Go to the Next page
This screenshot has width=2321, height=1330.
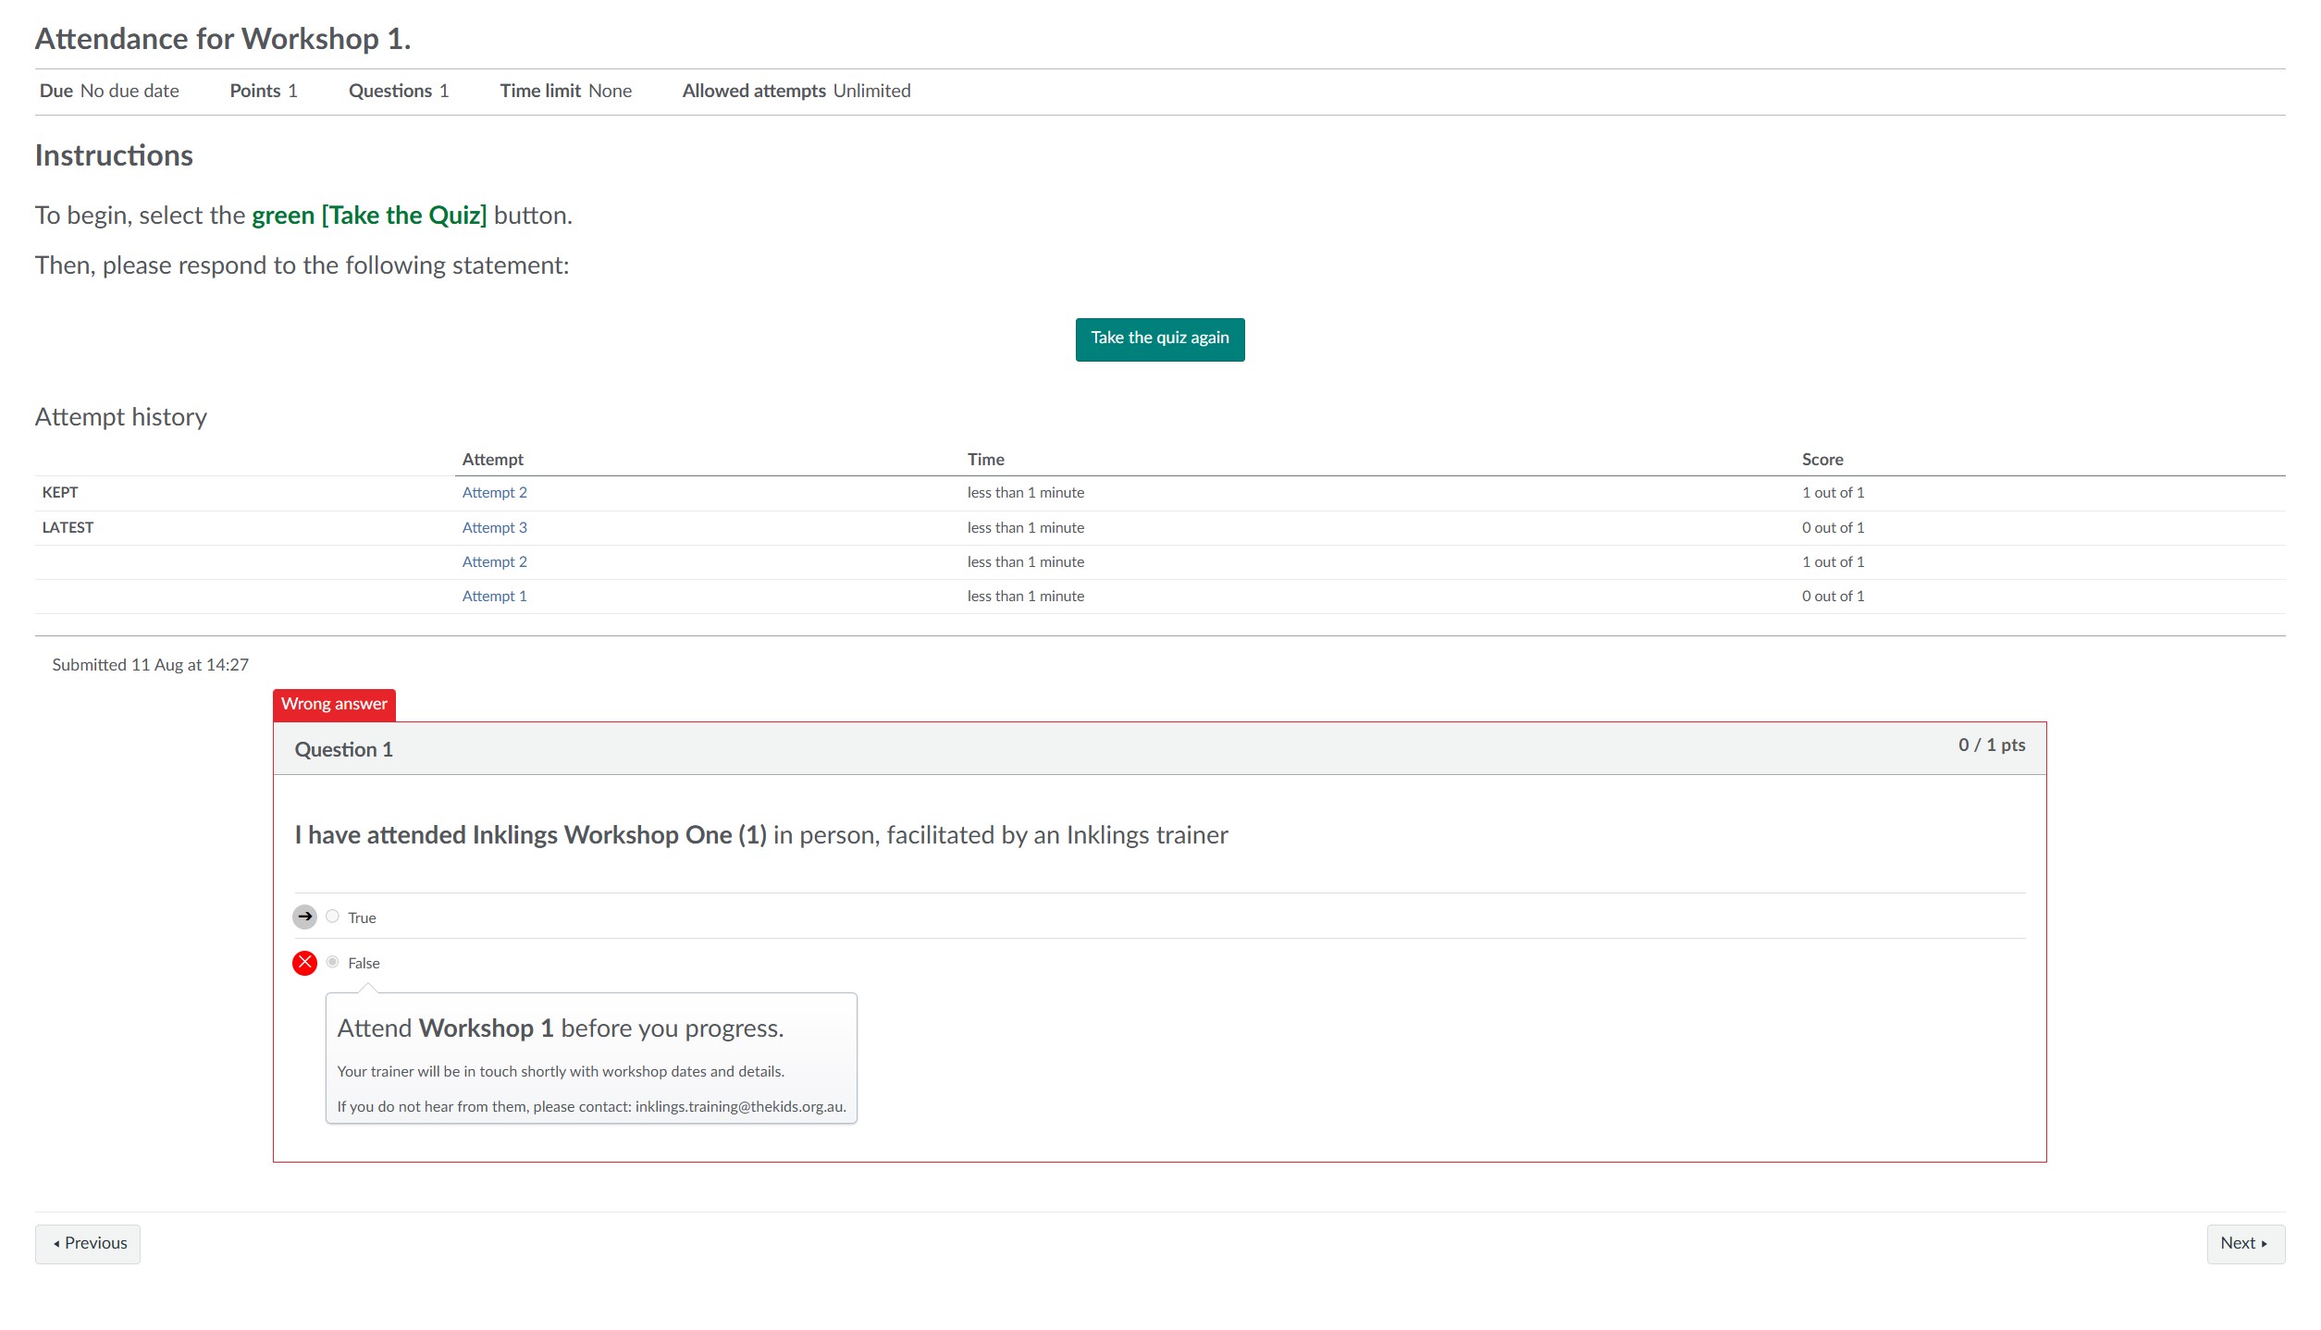coord(2244,1244)
